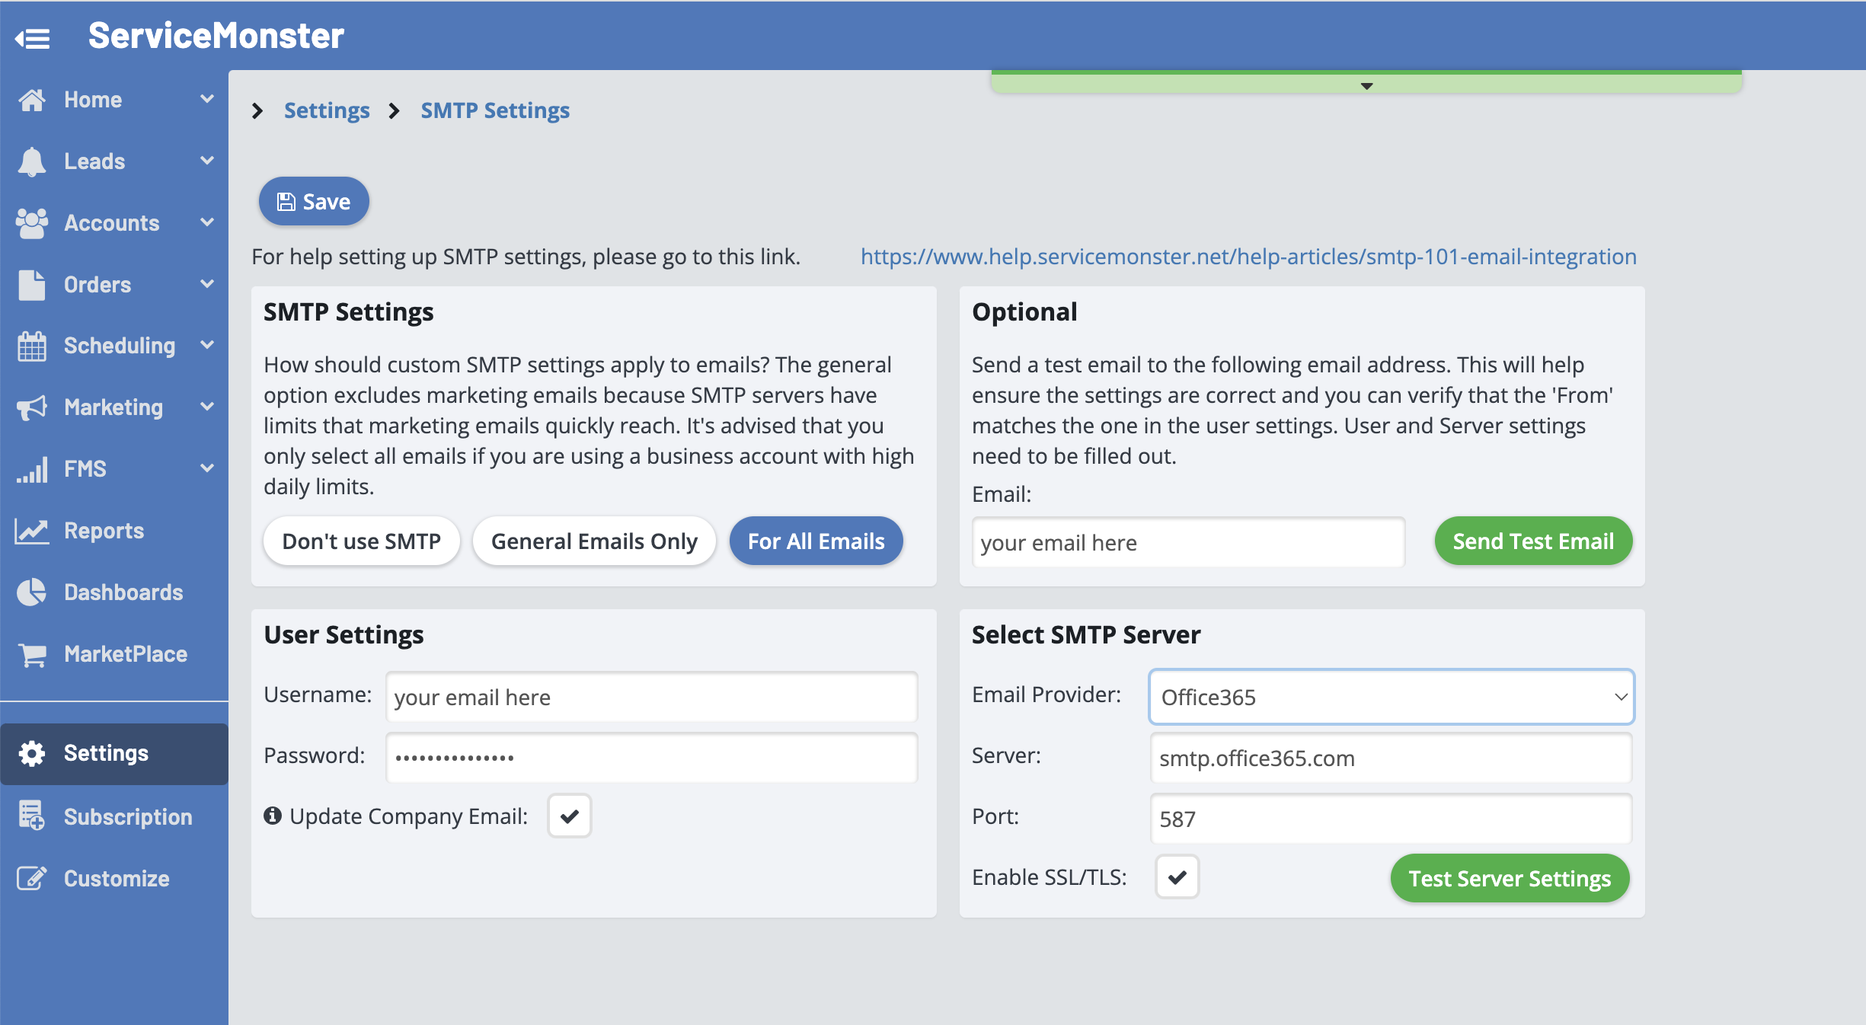Open the Email Provider dropdown
Screen dimensions: 1866x1025
[x=1391, y=697]
